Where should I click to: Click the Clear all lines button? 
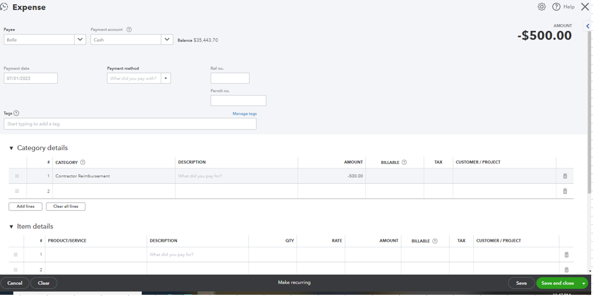[66, 207]
